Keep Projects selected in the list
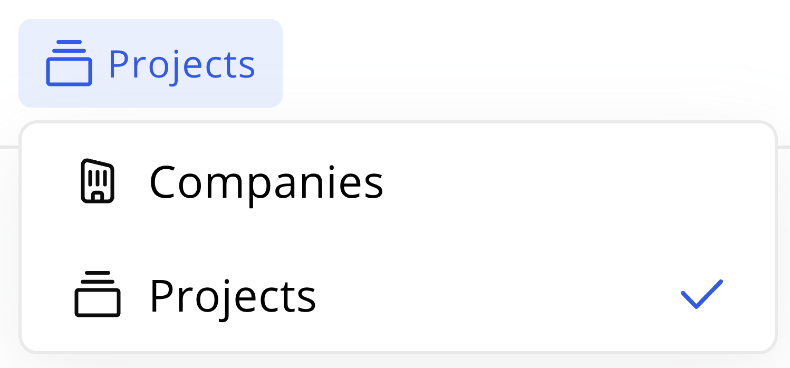The width and height of the screenshot is (790, 368). (233, 295)
